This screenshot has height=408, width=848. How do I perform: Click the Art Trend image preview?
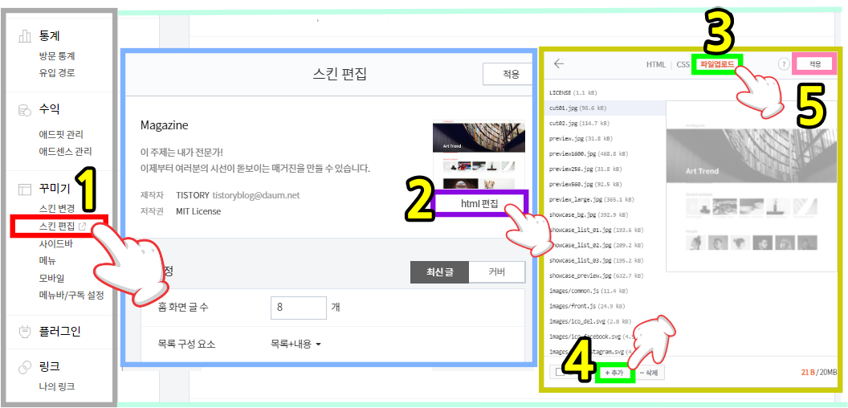751,186
